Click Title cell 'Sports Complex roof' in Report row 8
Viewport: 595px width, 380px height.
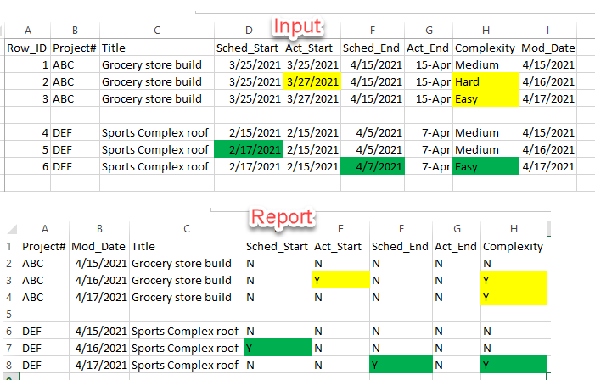187,366
